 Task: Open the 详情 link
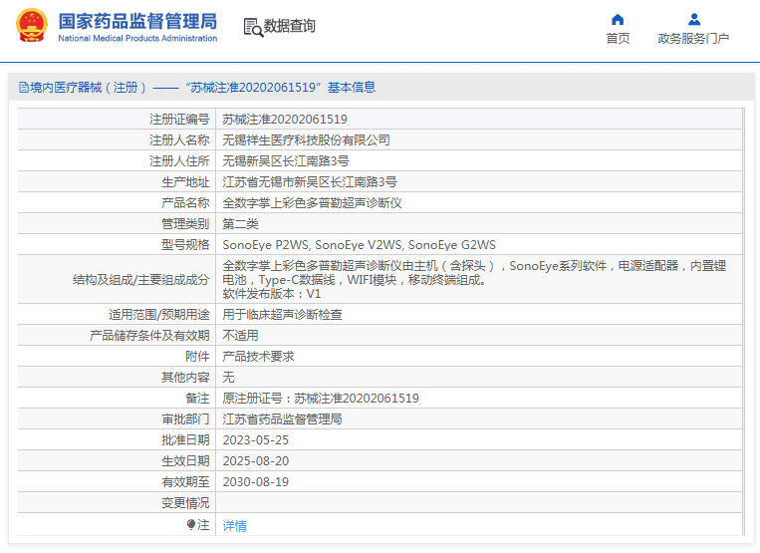point(234,525)
